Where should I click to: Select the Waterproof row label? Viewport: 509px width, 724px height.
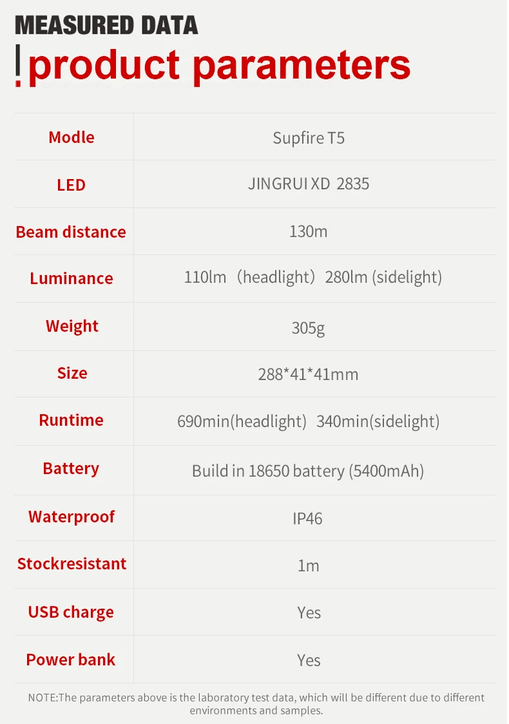pos(72,517)
